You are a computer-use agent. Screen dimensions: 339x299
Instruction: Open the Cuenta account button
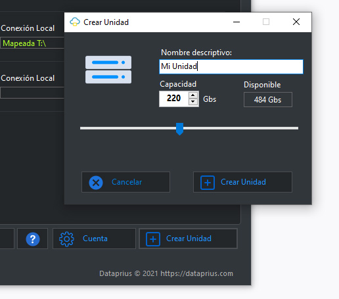click(94, 239)
